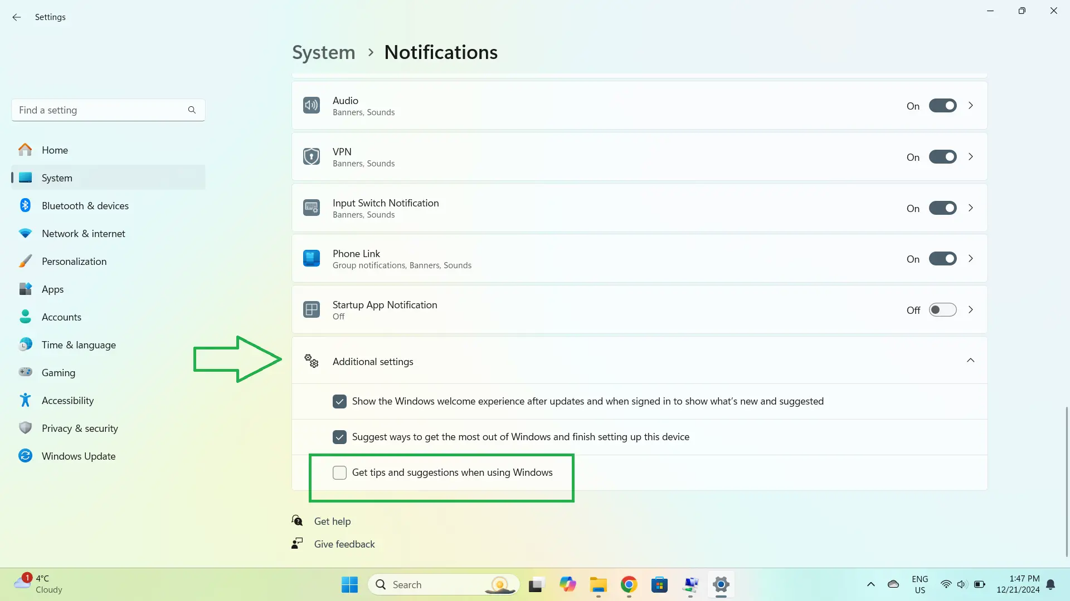Click the Input Switch Notification keyboard icon

click(x=311, y=208)
